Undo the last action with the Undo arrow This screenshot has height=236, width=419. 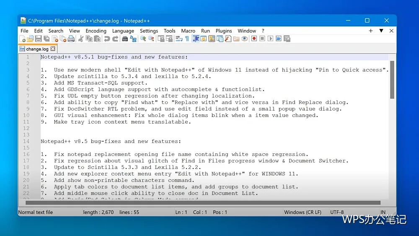point(107,39)
